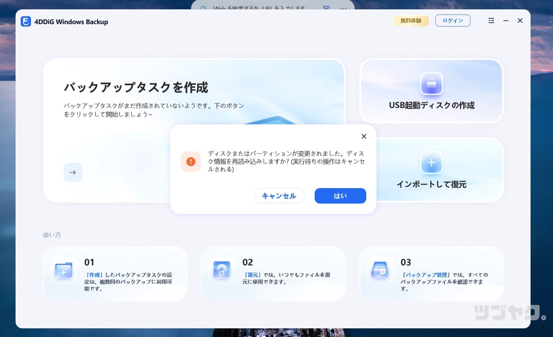Confirm disk reload by clicking はい
Screen dimensions: 553x337
340,195
